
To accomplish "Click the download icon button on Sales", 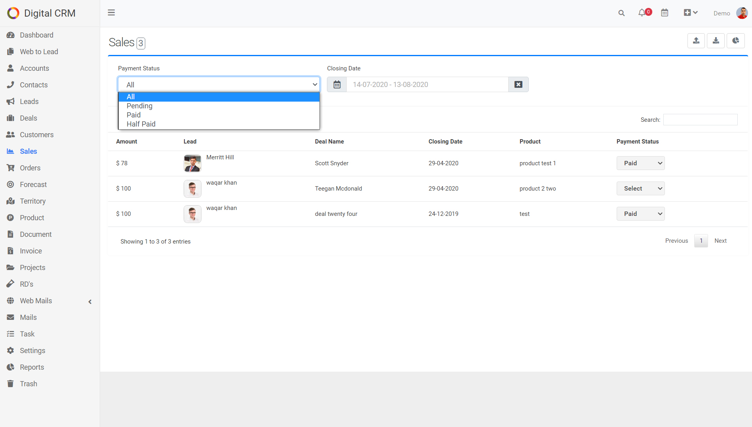I will pos(716,41).
